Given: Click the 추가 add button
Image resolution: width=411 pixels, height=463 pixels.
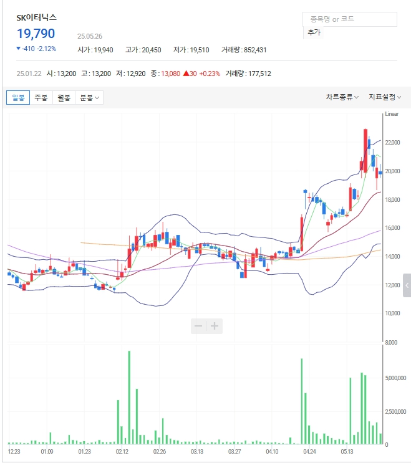Looking at the screenshot, I should point(314,32).
